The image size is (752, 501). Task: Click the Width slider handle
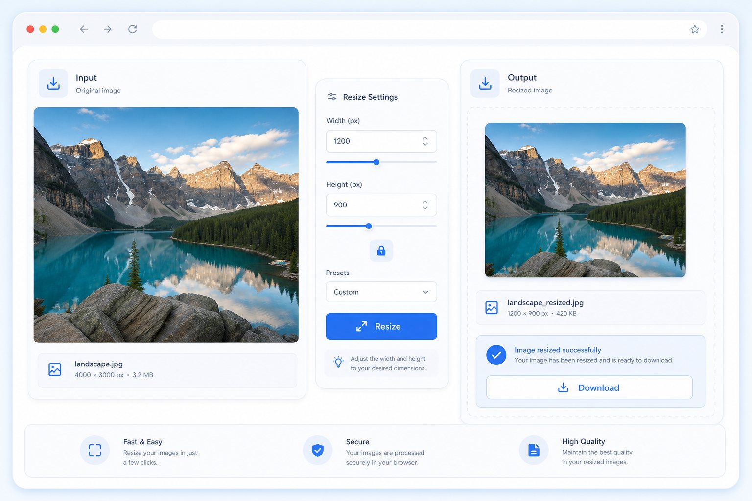pos(376,162)
